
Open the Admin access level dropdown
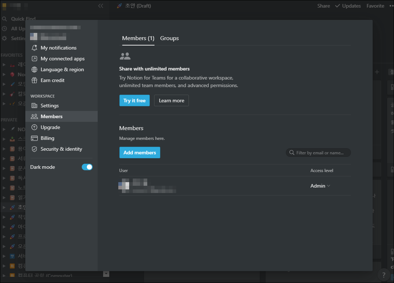point(320,186)
